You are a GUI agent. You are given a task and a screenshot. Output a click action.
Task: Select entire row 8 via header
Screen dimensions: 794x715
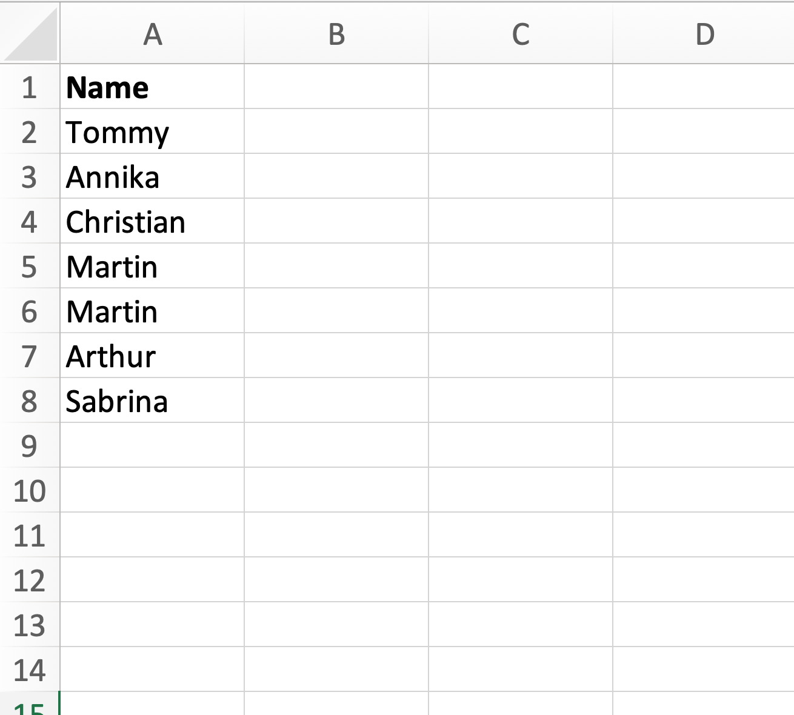(x=29, y=401)
